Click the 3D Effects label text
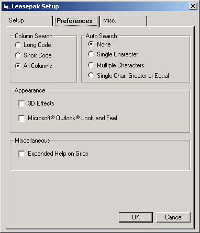The height and width of the screenshot is (233, 200). click(x=41, y=103)
